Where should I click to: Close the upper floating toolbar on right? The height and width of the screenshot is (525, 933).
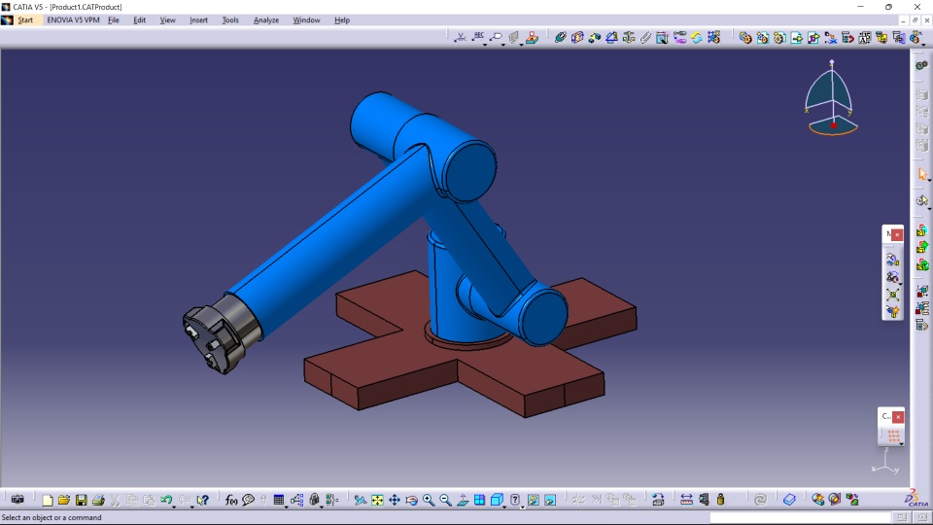[x=897, y=234]
